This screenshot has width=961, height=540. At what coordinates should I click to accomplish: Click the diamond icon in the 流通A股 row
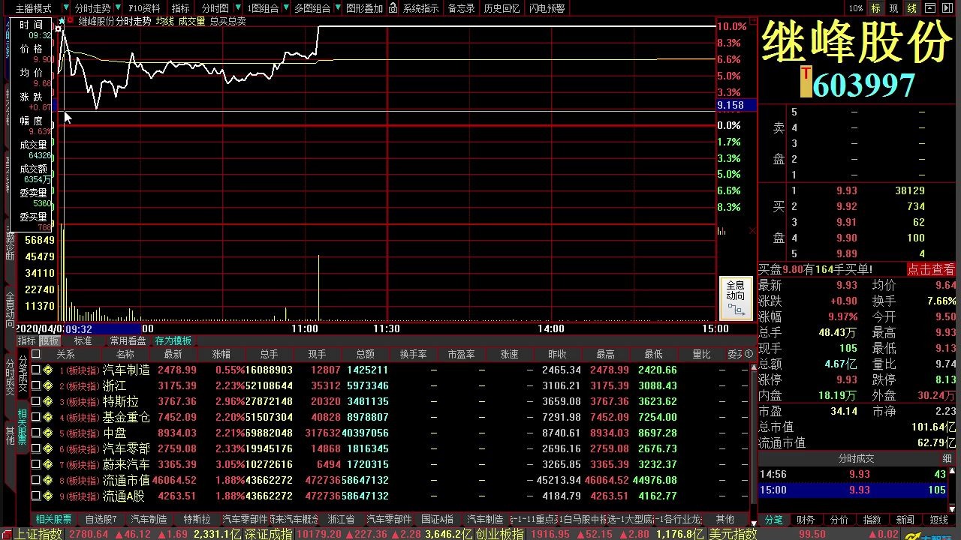point(47,496)
